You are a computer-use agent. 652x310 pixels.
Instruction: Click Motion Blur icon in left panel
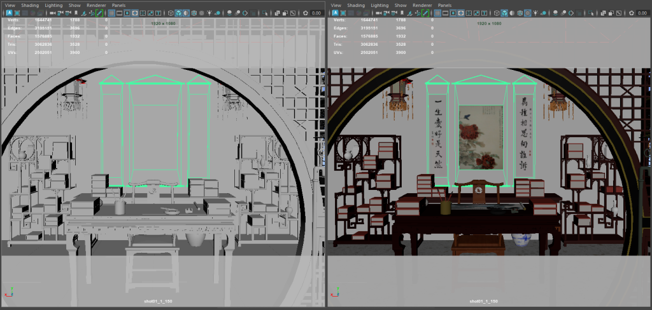coord(237,13)
